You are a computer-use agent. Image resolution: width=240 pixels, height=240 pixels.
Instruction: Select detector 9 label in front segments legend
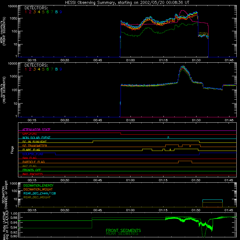[61, 12]
